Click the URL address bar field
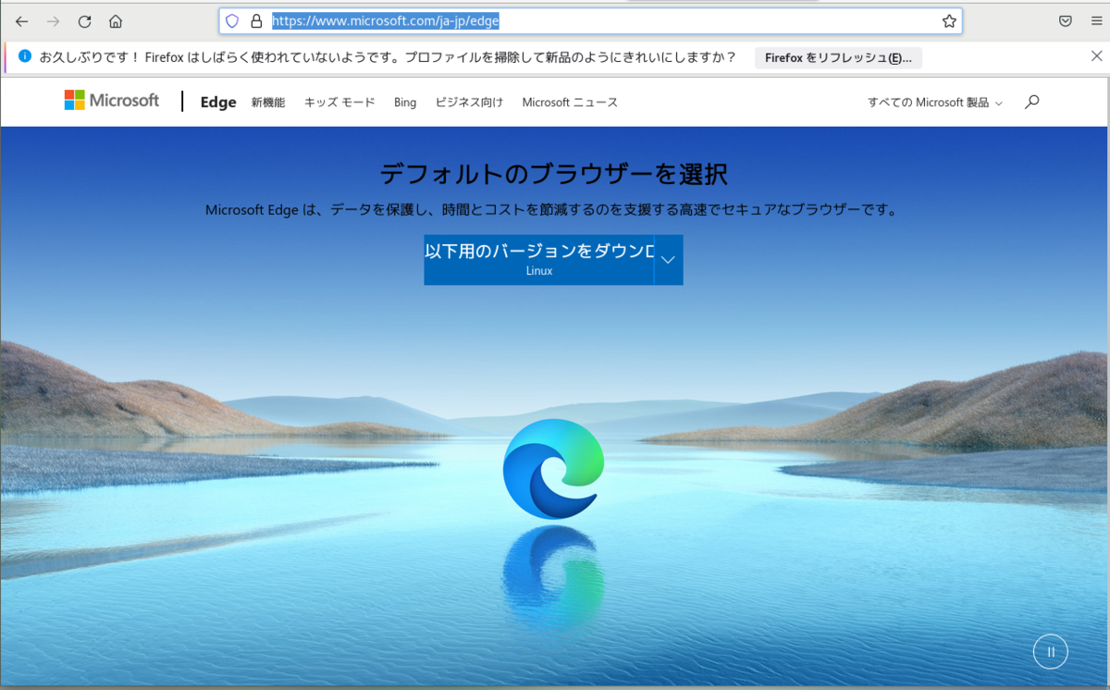The image size is (1110, 690). [591, 21]
